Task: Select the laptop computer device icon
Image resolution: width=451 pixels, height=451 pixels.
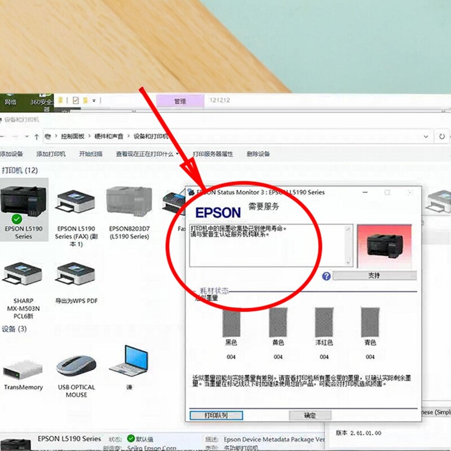Action: point(129,361)
